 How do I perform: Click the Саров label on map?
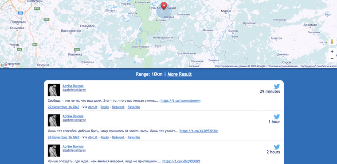coord(286,62)
